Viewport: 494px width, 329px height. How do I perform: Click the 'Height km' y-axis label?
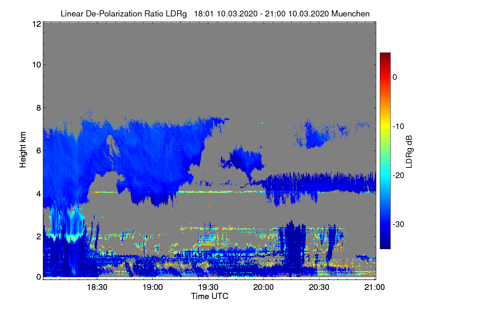click(x=23, y=150)
